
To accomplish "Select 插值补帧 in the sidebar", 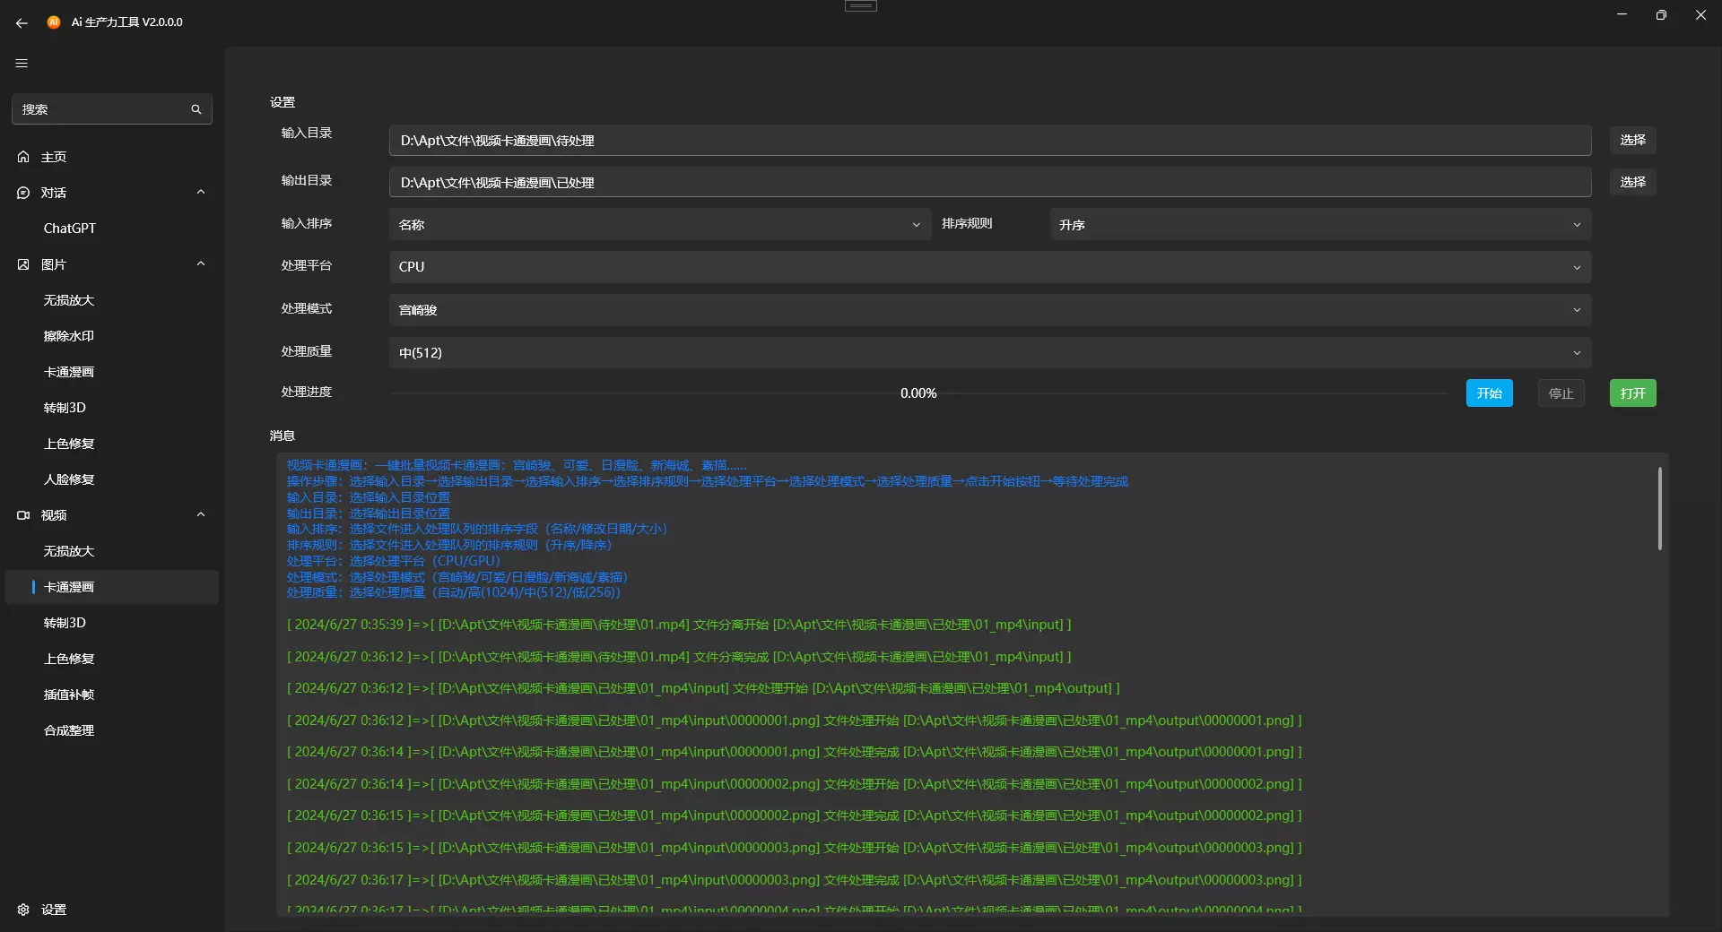I will (x=112, y=695).
